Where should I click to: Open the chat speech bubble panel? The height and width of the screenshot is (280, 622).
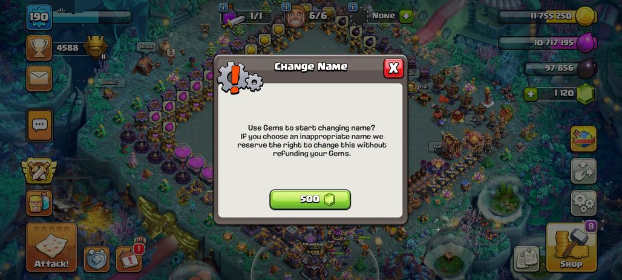pyautogui.click(x=39, y=125)
